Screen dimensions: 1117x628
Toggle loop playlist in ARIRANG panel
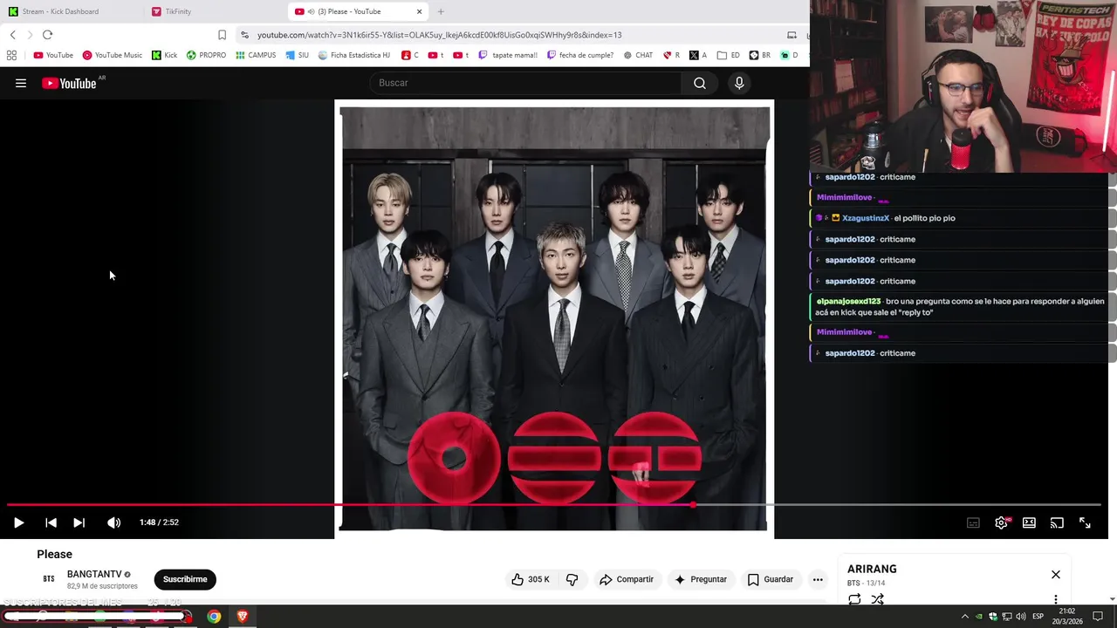tap(854, 599)
